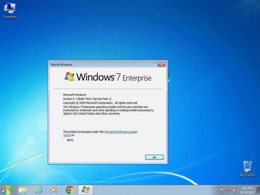Launch Windows Media Player from taskbar
Image resolution: width=260 pixels, height=195 pixels.
click(54, 190)
